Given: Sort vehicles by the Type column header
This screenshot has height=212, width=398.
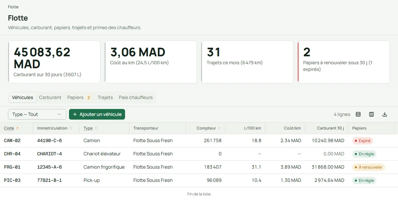Looking at the screenshot, I should (90, 128).
